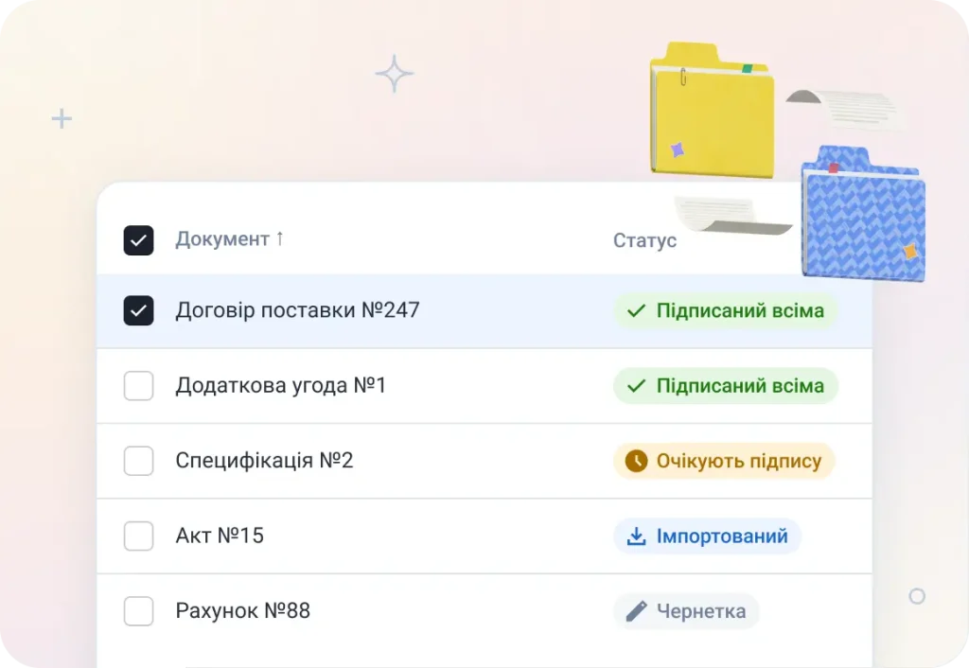This screenshot has height=668, width=969.
Task: Click checkmark icon in Додаткова угода status
Action: 636,386
